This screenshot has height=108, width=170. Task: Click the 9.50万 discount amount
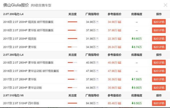tap(137, 103)
